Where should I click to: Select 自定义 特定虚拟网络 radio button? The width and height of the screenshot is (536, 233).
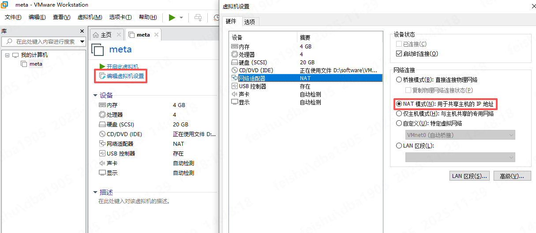pos(399,123)
